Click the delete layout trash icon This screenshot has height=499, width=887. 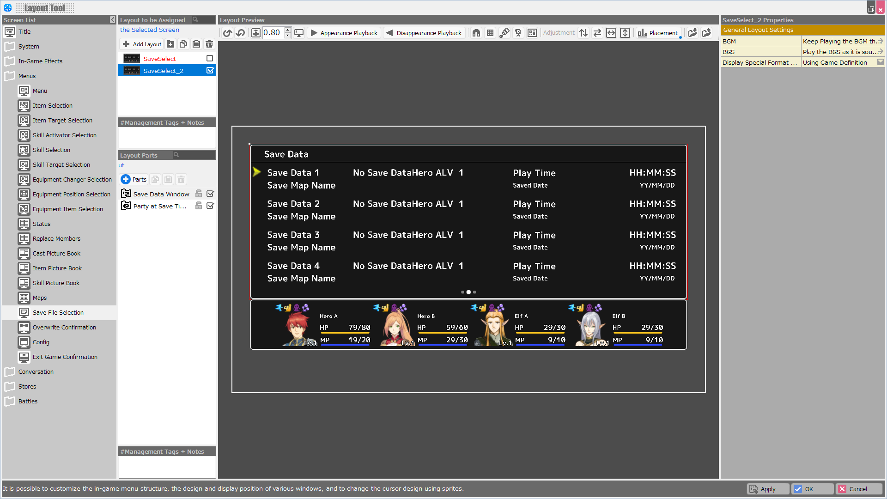209,44
